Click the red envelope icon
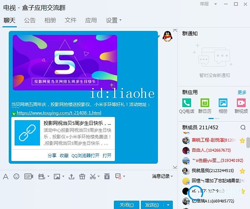Screen dimensions: 250x209 click(x=107, y=176)
